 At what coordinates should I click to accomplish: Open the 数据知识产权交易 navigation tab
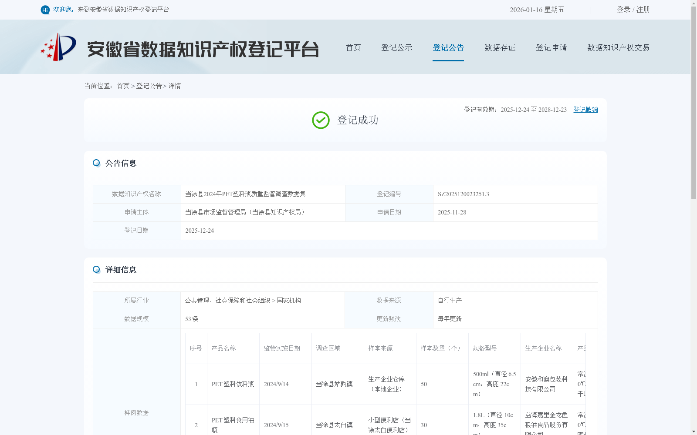[619, 47]
